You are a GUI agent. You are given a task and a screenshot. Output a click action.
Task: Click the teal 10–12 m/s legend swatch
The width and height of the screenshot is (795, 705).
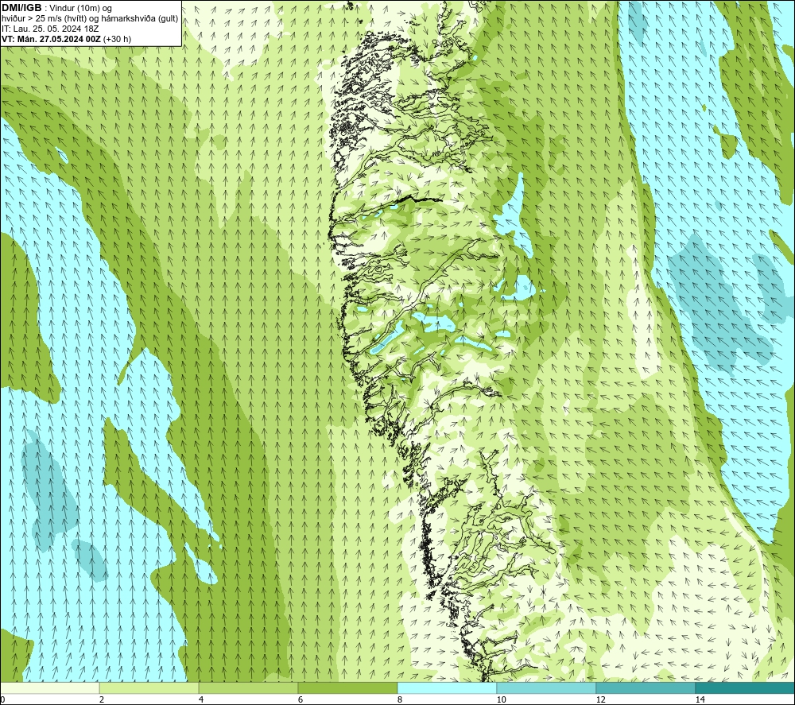coord(547,688)
